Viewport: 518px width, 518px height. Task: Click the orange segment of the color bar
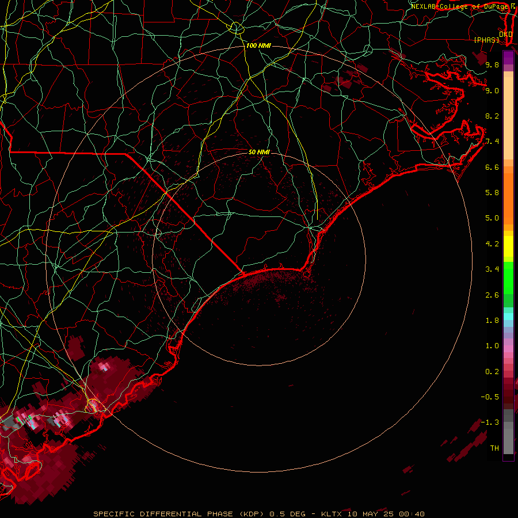(x=508, y=198)
